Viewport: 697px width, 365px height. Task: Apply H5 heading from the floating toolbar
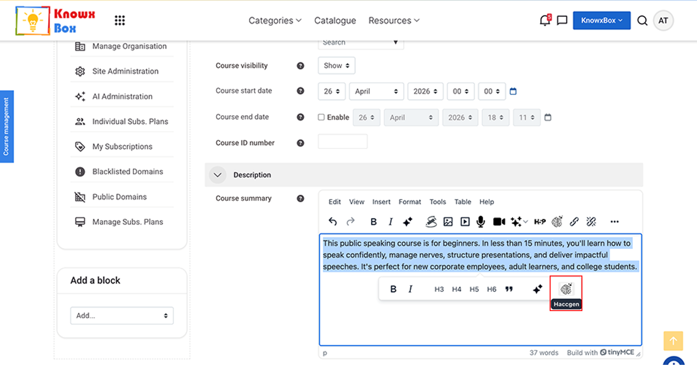[x=474, y=289]
